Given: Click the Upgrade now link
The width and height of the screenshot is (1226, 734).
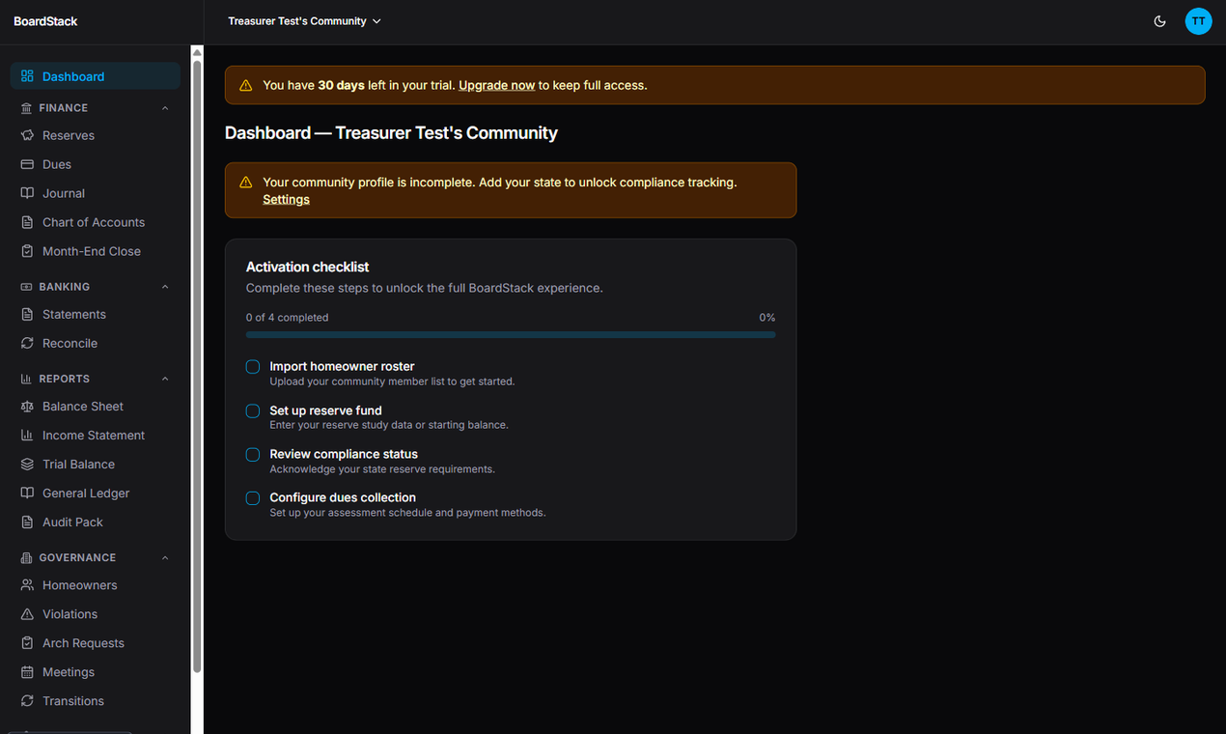Looking at the screenshot, I should (496, 85).
